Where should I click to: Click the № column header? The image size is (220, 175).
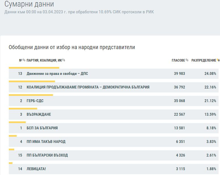[21, 60]
